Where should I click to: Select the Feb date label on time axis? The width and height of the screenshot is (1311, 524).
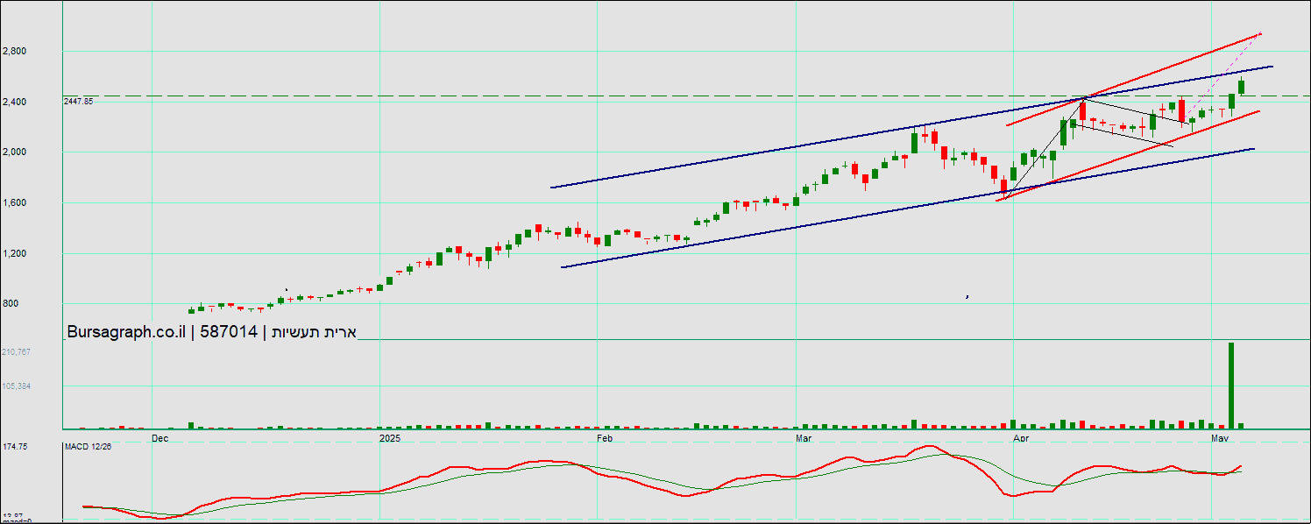click(604, 436)
